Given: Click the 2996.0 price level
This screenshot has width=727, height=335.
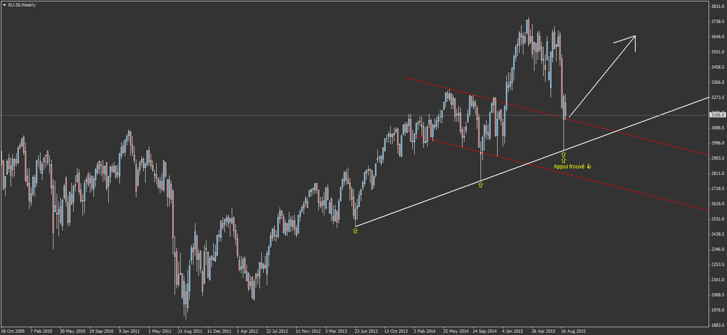Looking at the screenshot, I should [x=718, y=143].
